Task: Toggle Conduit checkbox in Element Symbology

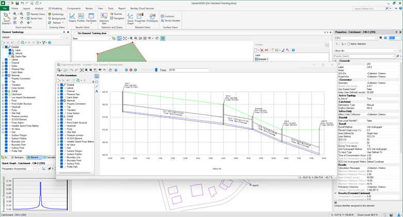Action: click(x=6, y=47)
